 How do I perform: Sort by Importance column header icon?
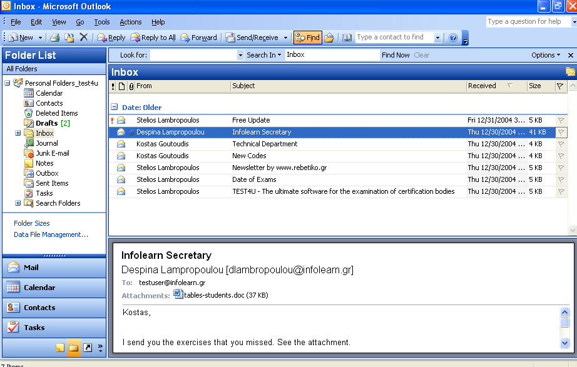[x=113, y=86]
